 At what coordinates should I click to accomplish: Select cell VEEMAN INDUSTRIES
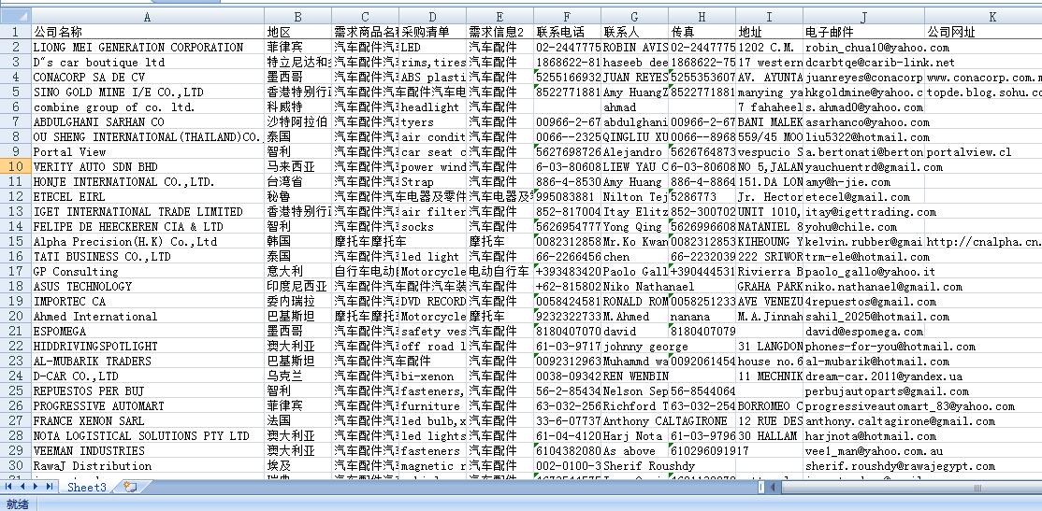(x=148, y=450)
